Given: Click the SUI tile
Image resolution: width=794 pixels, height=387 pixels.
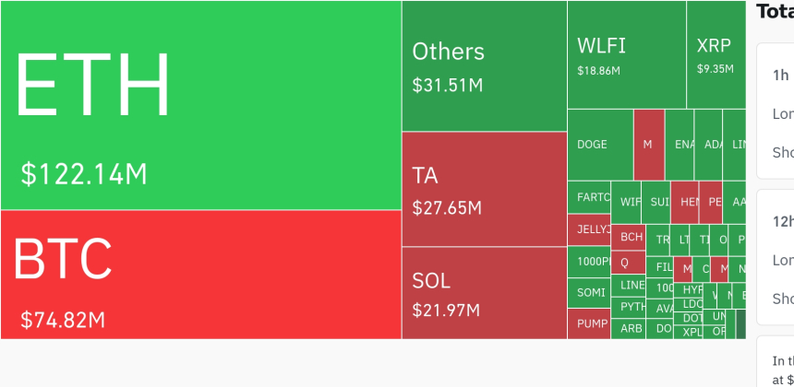Looking at the screenshot, I should [x=657, y=202].
